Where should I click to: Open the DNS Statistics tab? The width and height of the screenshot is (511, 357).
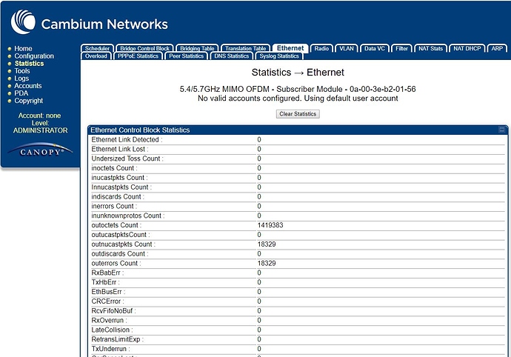[x=231, y=56]
